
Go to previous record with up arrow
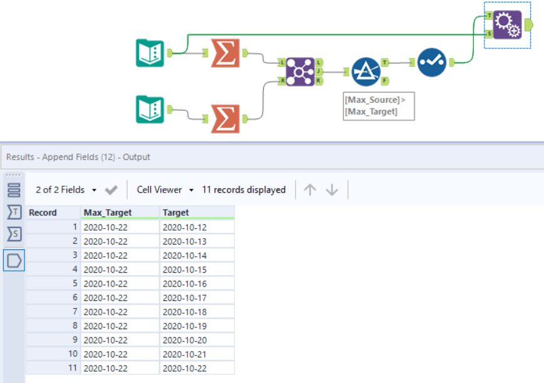[x=310, y=190]
